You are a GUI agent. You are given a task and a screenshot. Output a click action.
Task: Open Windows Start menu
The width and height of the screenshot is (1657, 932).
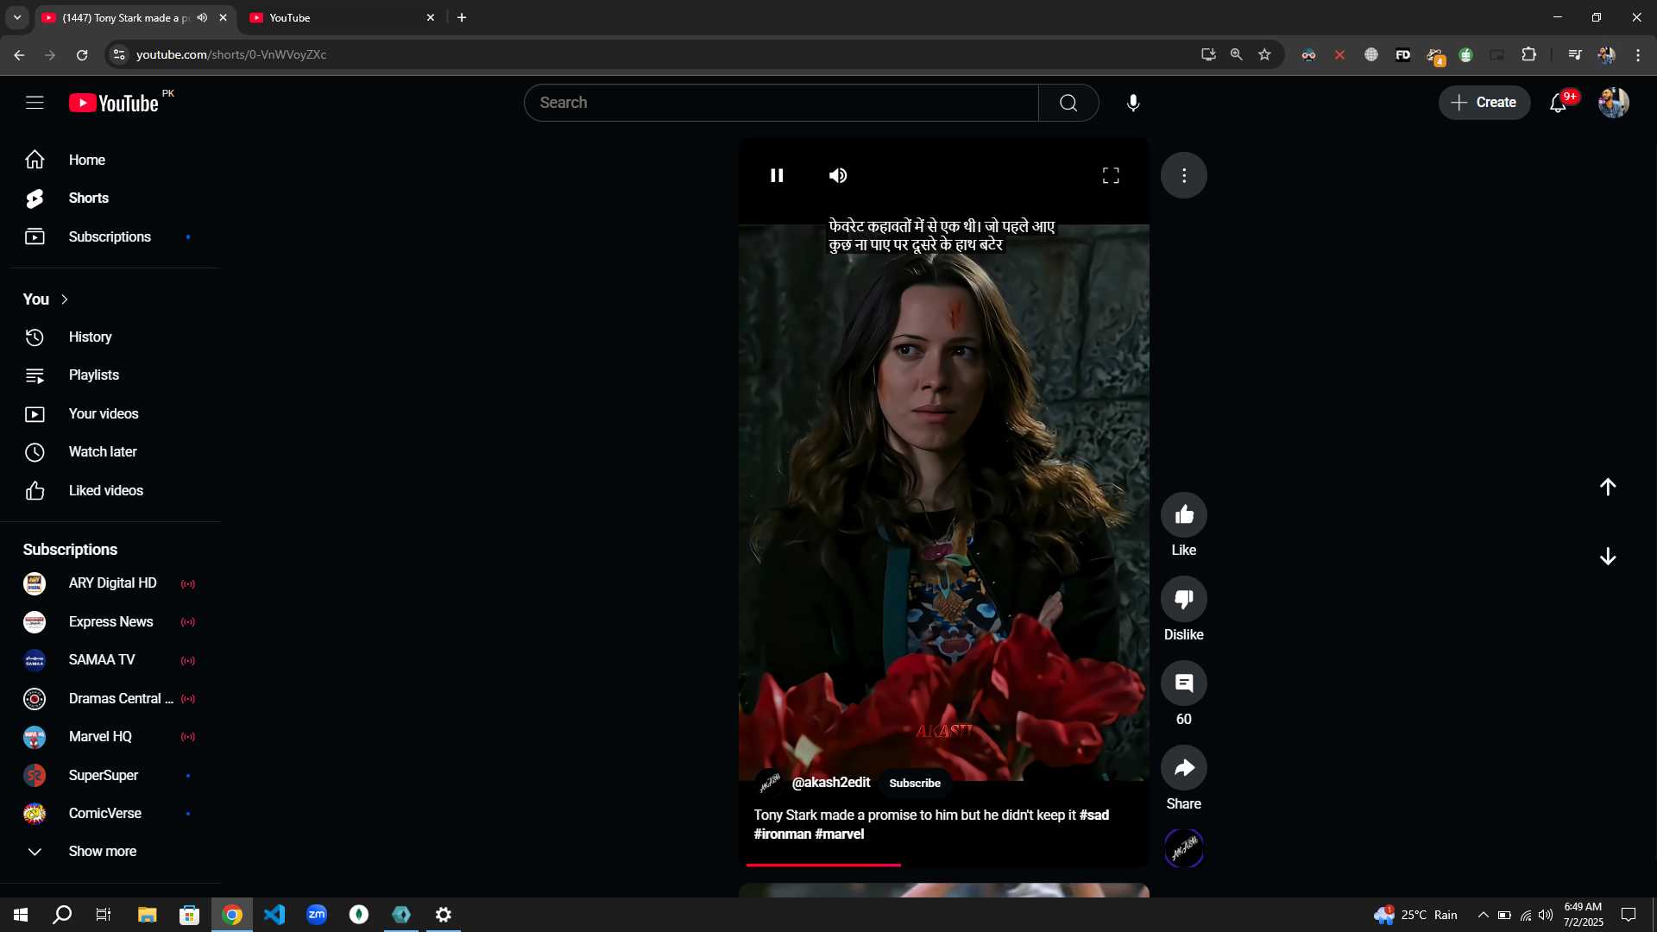pos(21,915)
